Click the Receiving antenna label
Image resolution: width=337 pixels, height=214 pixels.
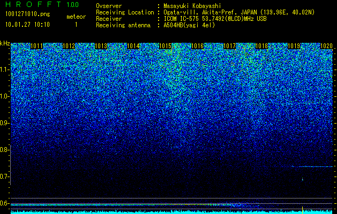click(x=123, y=25)
